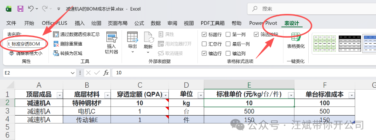Edit the table name field t_标准穿透BOM
Viewport: 376px width, 140px height.
27,44
